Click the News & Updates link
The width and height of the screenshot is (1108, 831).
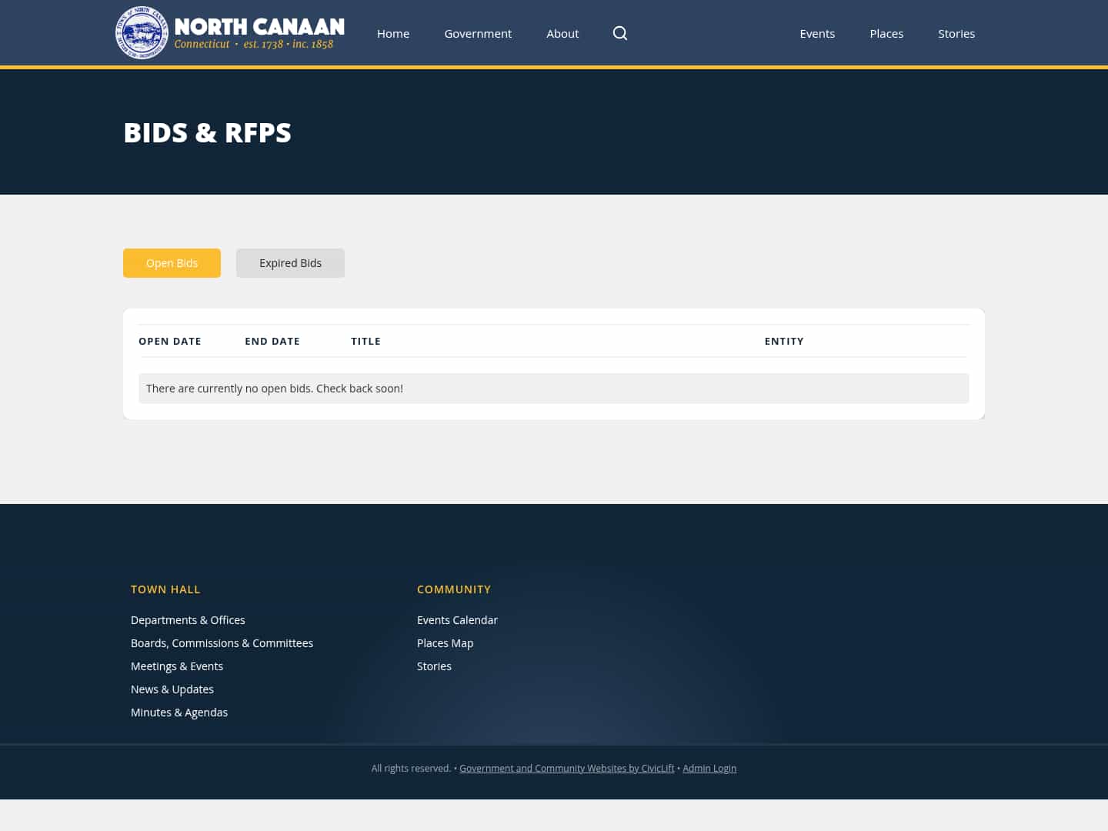click(172, 689)
